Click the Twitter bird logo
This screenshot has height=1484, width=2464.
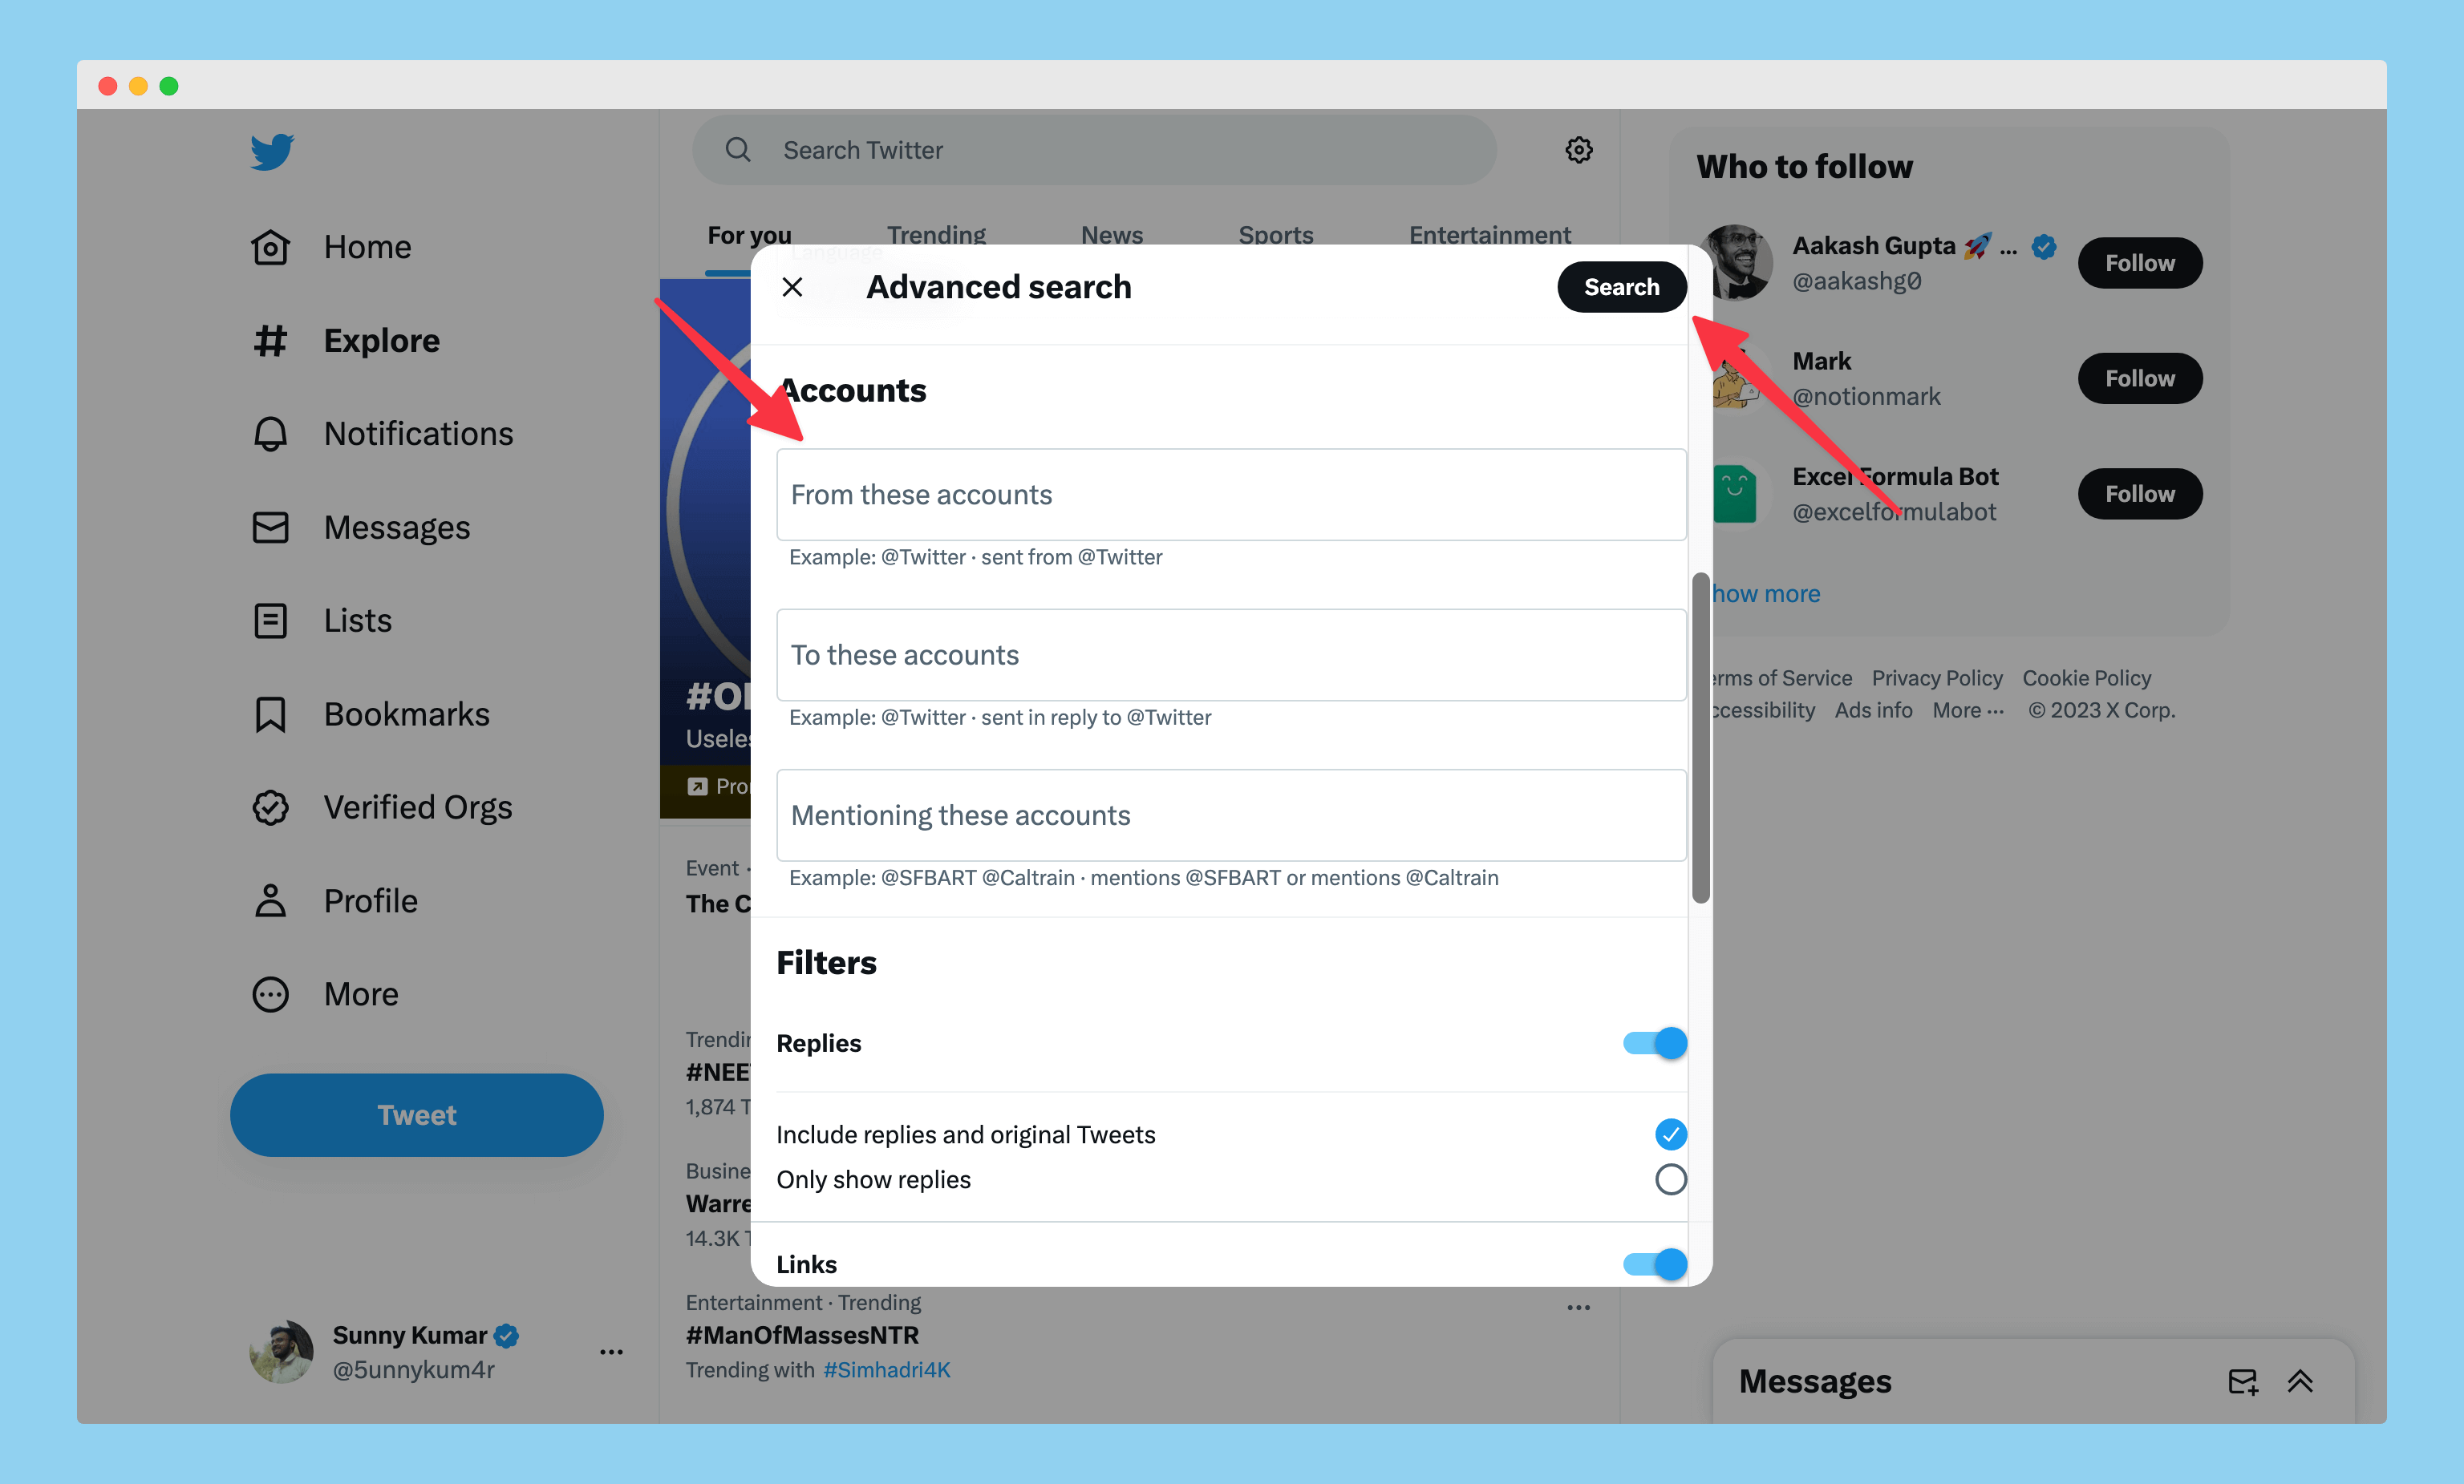pos(272,152)
